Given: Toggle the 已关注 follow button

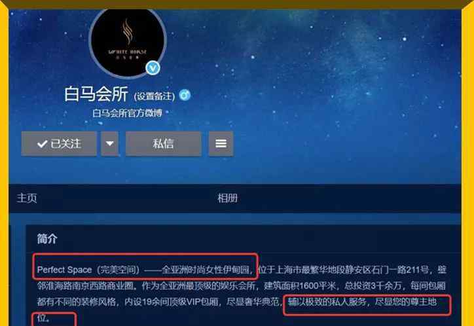Looking at the screenshot, I should click(x=59, y=143).
